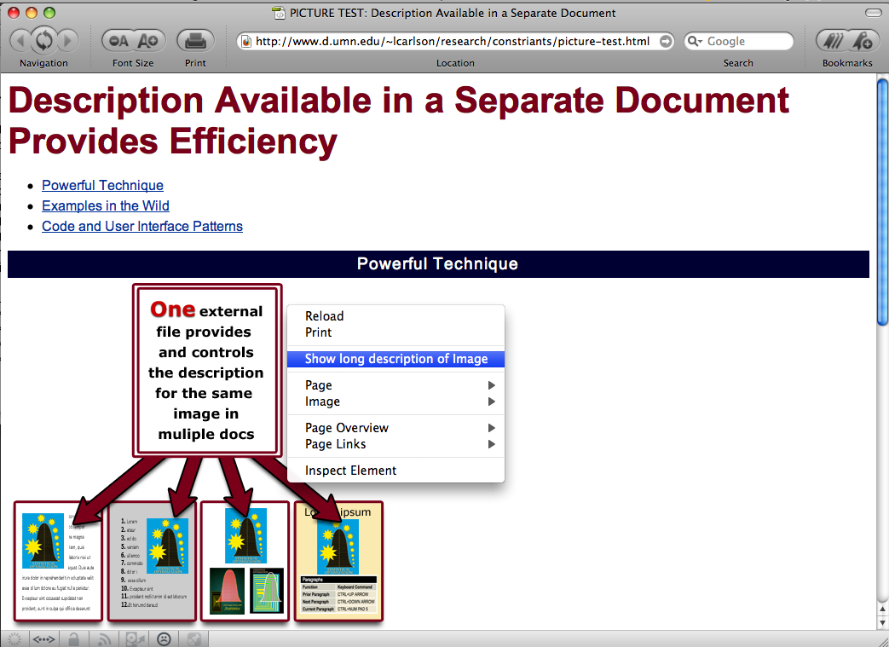This screenshot has height=647, width=889.
Task: Click the HTML code status bar icon
Action: tap(43, 638)
